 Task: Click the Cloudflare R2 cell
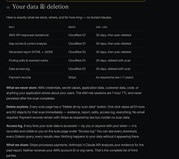pos(77,52)
